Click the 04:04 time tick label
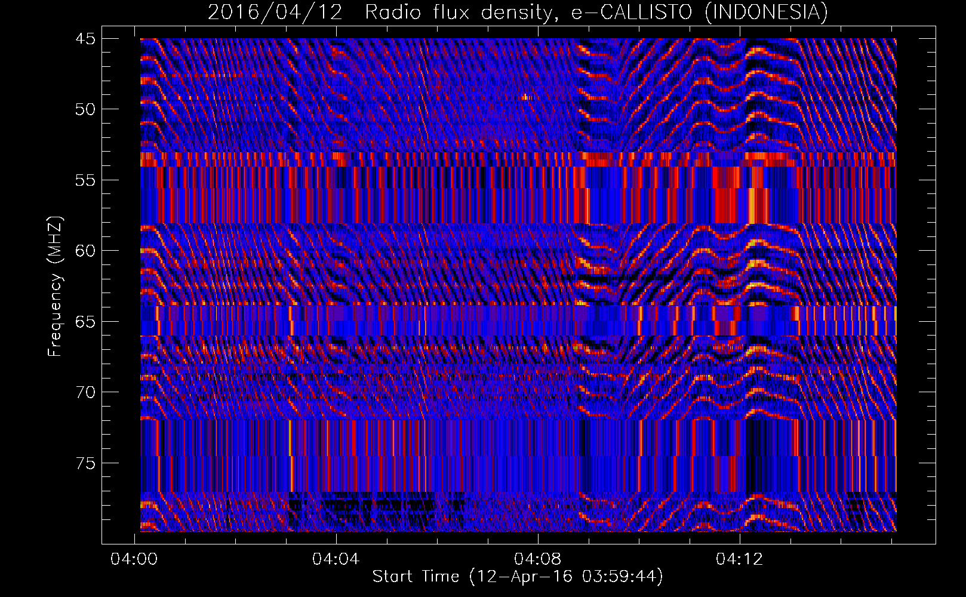966x597 pixels. pos(336,559)
